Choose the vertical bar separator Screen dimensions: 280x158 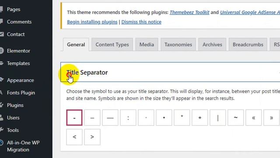[x=218, y=118]
